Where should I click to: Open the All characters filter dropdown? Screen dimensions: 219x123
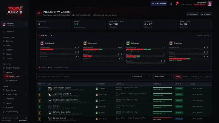pyautogui.click(x=141, y=77)
